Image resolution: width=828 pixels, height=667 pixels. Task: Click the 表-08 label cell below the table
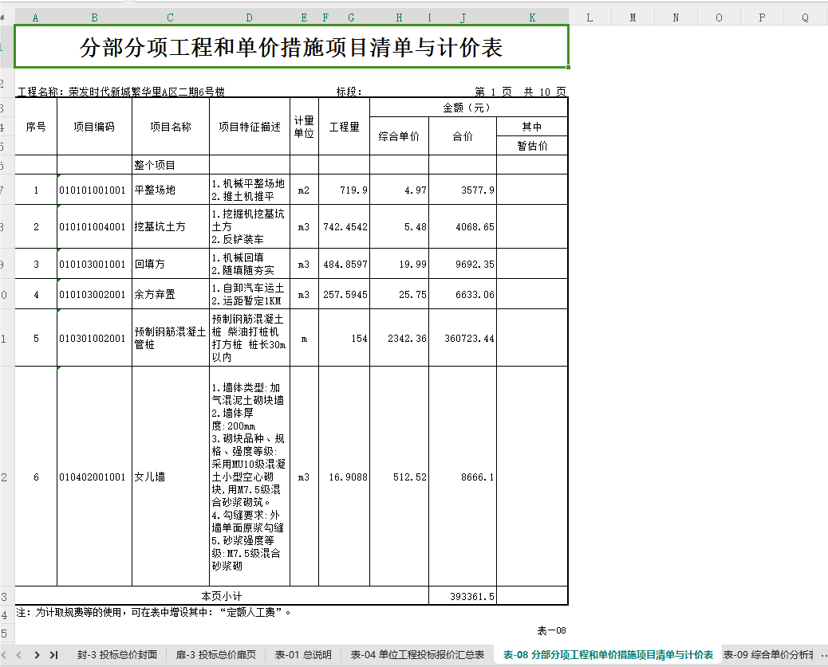coord(551,630)
